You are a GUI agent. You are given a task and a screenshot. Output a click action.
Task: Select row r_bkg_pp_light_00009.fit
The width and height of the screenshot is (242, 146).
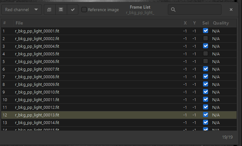(x=37, y=84)
